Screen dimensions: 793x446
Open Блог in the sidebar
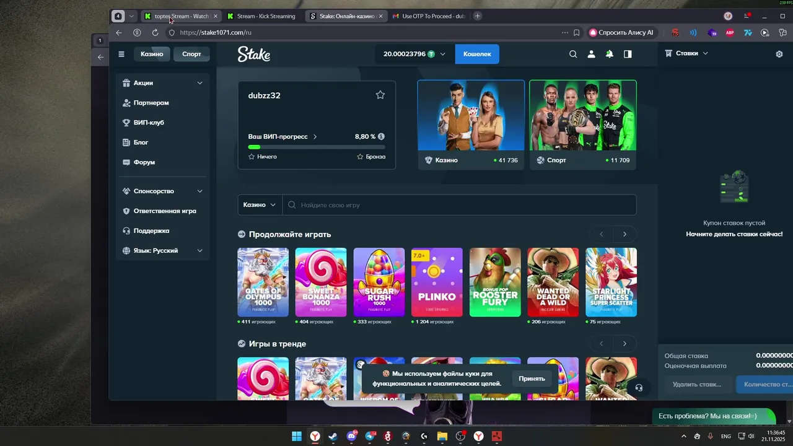point(163,142)
